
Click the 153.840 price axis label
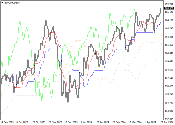click(169, 111)
